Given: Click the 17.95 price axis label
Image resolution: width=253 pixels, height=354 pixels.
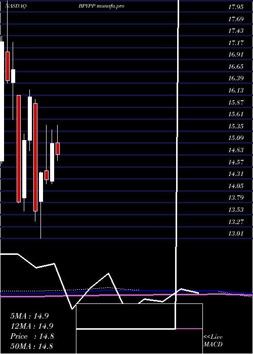Looking at the screenshot, I should click(x=236, y=7).
